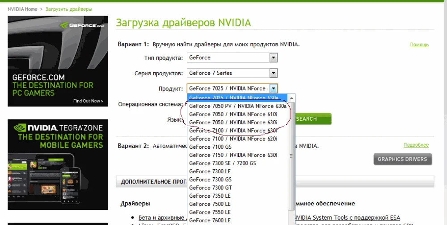The image size is (447, 225).
Task: Choose GeForce 7100 GS from list
Action: tap(238, 147)
